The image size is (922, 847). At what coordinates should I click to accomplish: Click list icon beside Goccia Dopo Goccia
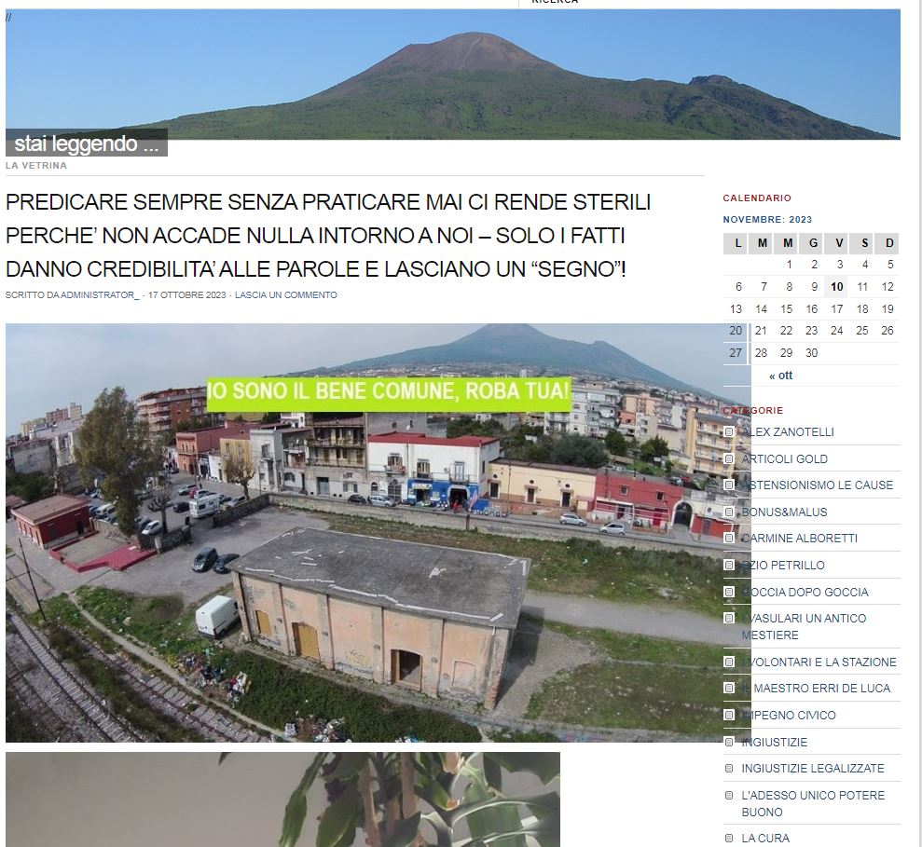pos(729,592)
